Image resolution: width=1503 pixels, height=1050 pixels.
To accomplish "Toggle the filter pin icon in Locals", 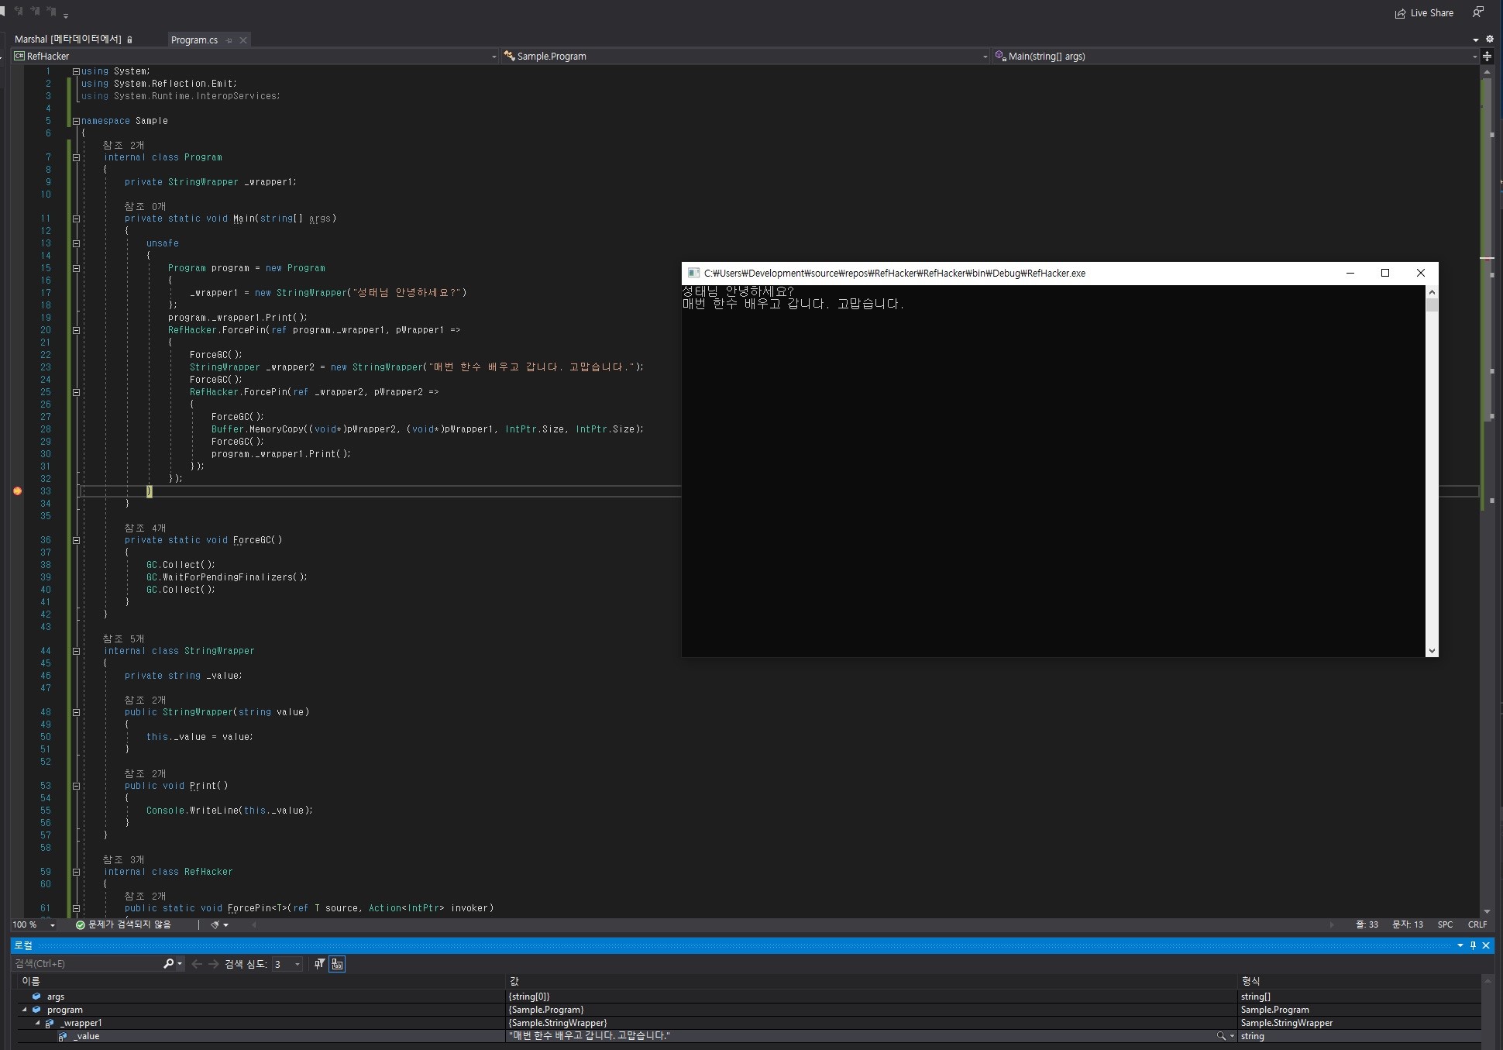I will (319, 964).
